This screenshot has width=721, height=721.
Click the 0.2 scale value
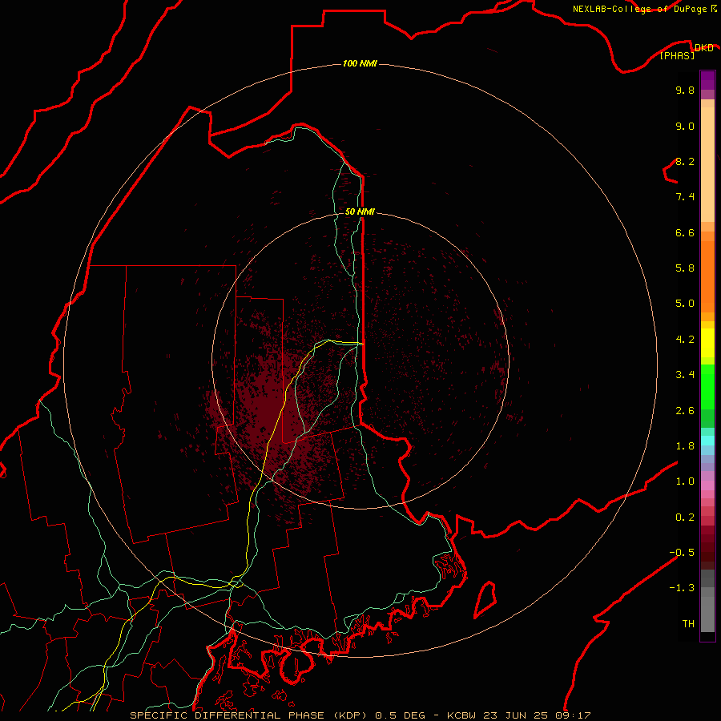[x=685, y=518]
